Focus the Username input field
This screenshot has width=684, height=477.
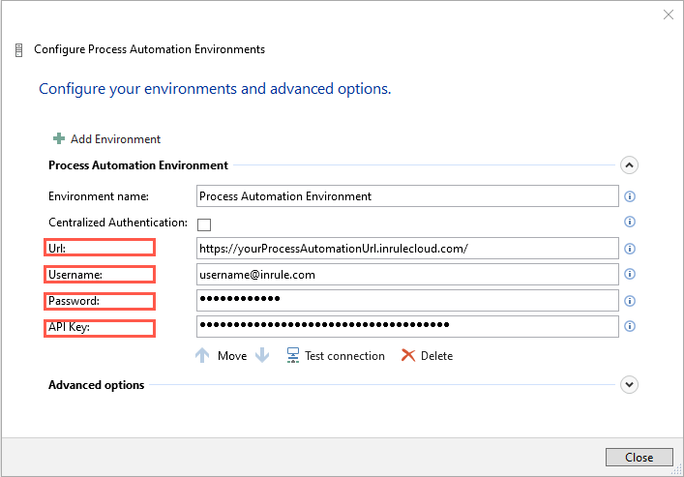(x=406, y=275)
